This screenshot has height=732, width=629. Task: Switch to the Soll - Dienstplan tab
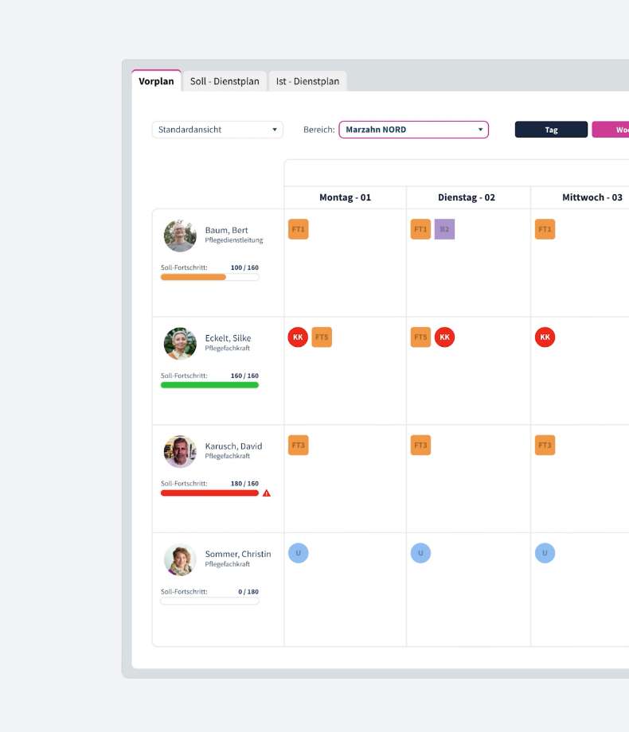pos(225,81)
